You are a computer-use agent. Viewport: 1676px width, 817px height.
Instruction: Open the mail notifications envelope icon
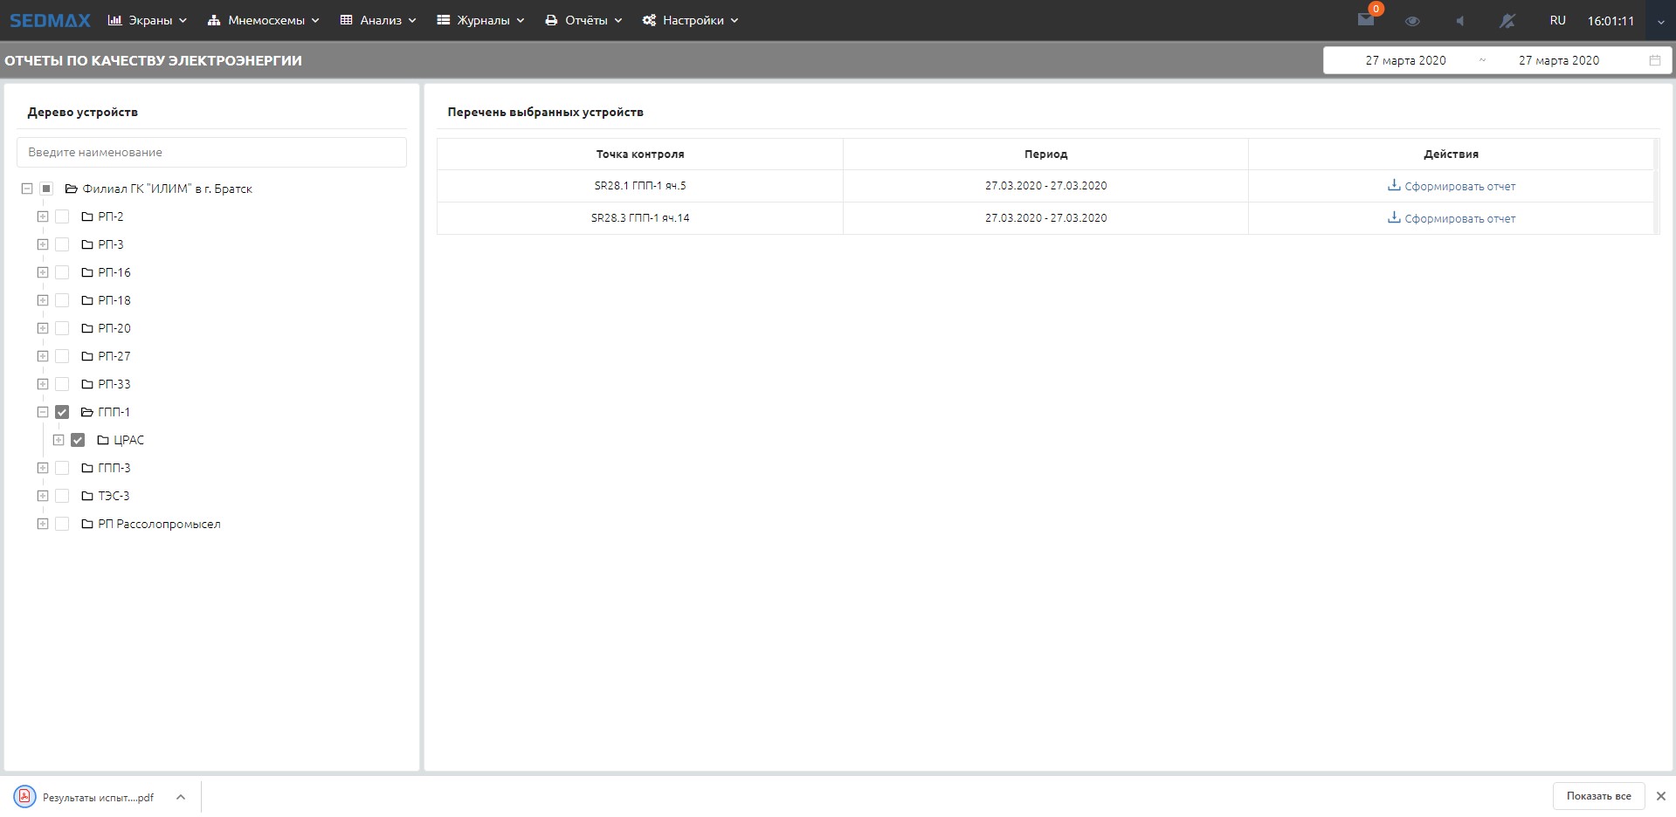click(x=1366, y=20)
